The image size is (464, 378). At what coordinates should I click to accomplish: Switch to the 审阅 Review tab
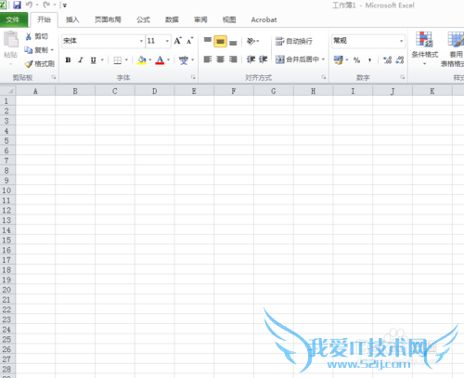200,20
